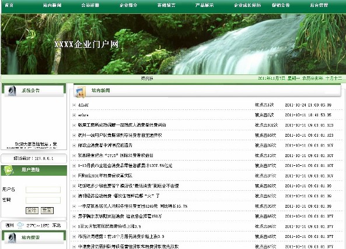
Task: Focus the 用户名 input field
Action: pos(43,190)
